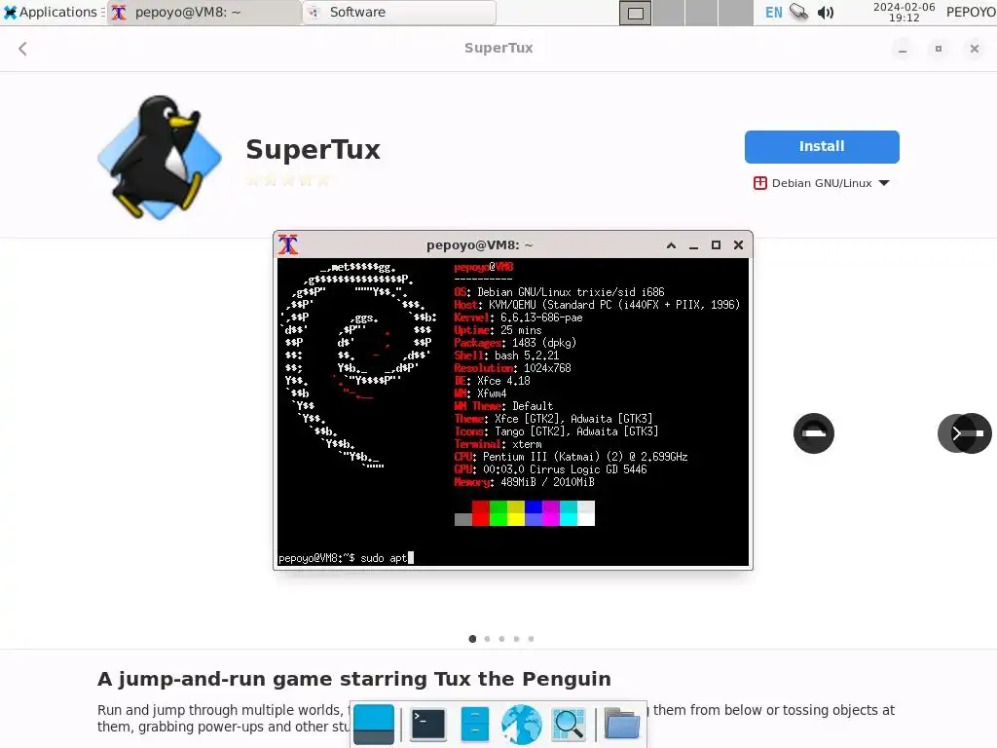This screenshot has width=997, height=748.
Task: Click the OS: Debian GNU/Linux line
Action: (x=560, y=292)
